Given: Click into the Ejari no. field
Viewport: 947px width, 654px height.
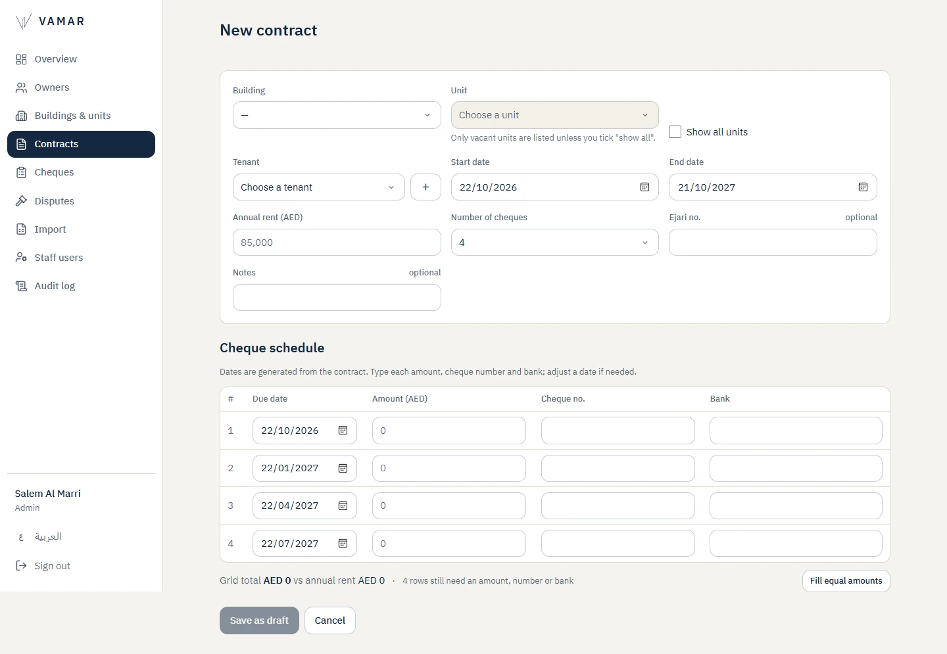Looking at the screenshot, I should [773, 243].
